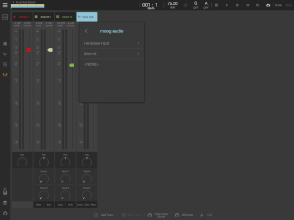This screenshot has width=294, height=220.
Task: Click moog audio Send 2 knob
Action: coord(87,195)
